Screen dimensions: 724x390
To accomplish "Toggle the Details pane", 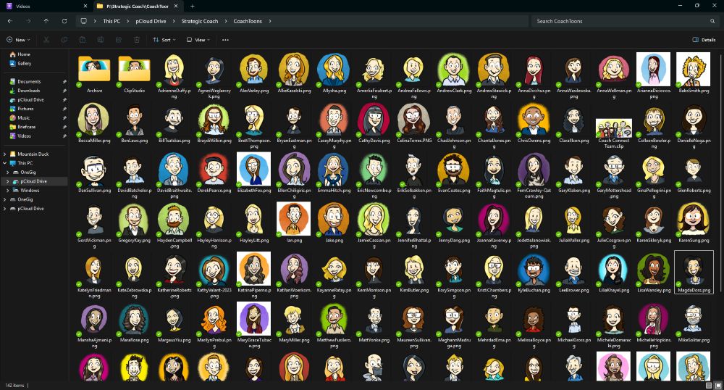I will coord(704,40).
